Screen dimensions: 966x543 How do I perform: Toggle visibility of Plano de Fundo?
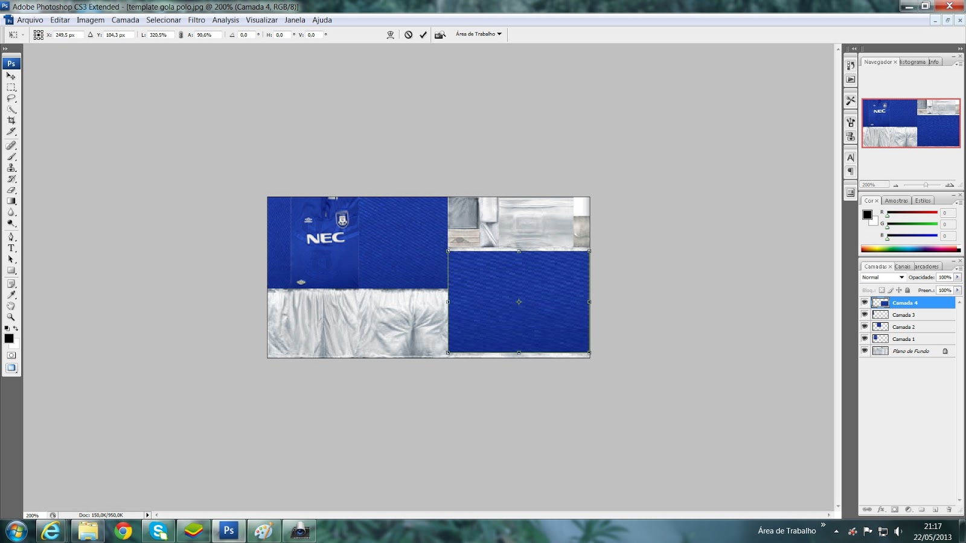tap(865, 351)
